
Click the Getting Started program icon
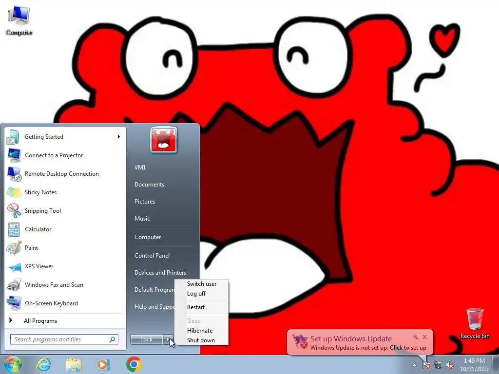point(13,137)
